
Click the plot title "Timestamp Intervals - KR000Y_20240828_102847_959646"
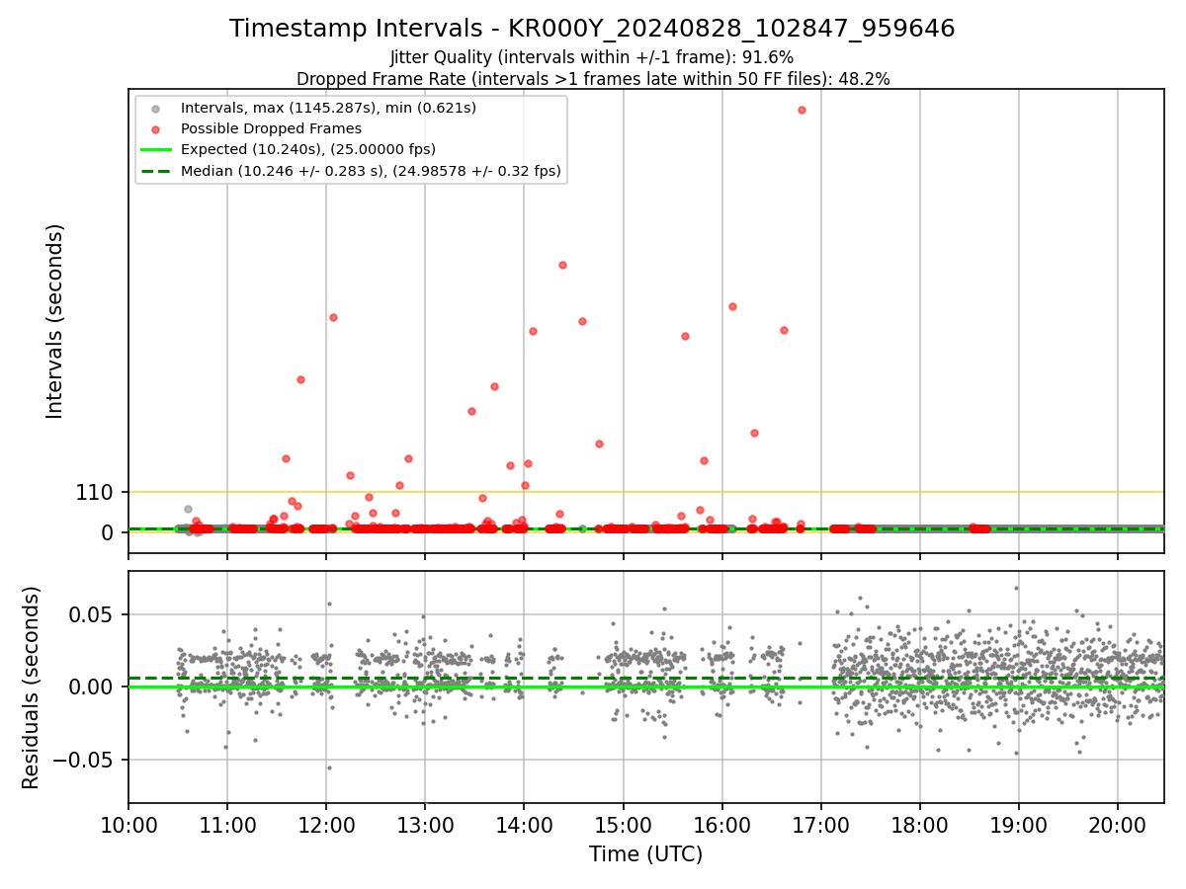592,29
